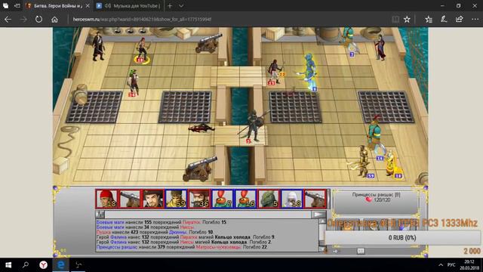Open browser settings and more menu
The image size is (483, 272).
(x=475, y=19)
